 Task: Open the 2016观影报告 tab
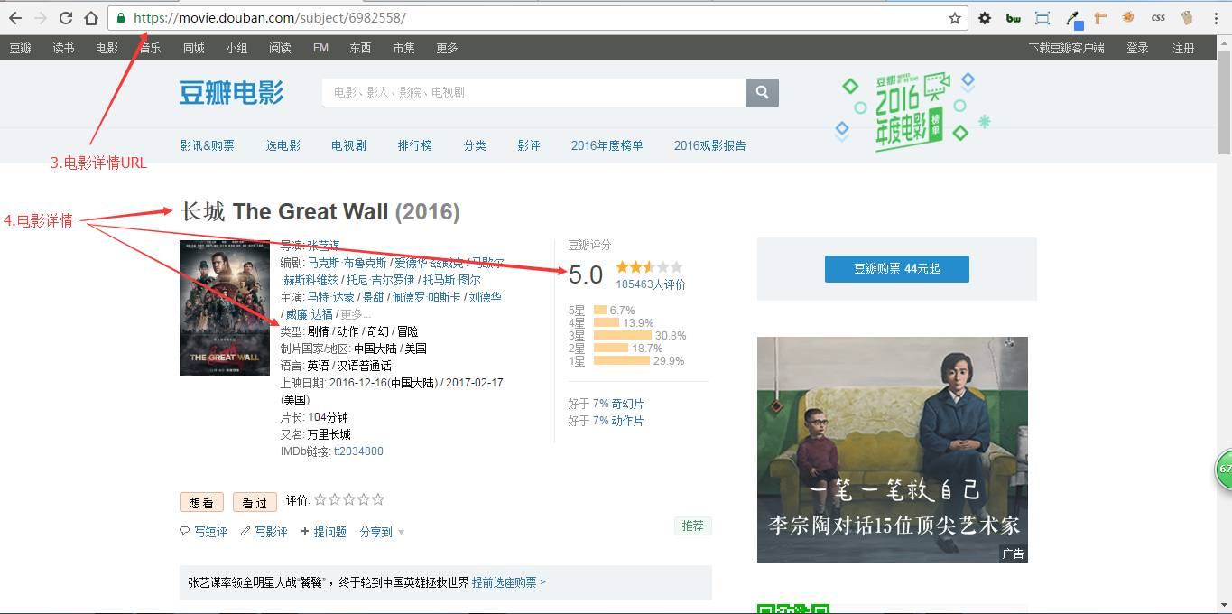[x=709, y=145]
